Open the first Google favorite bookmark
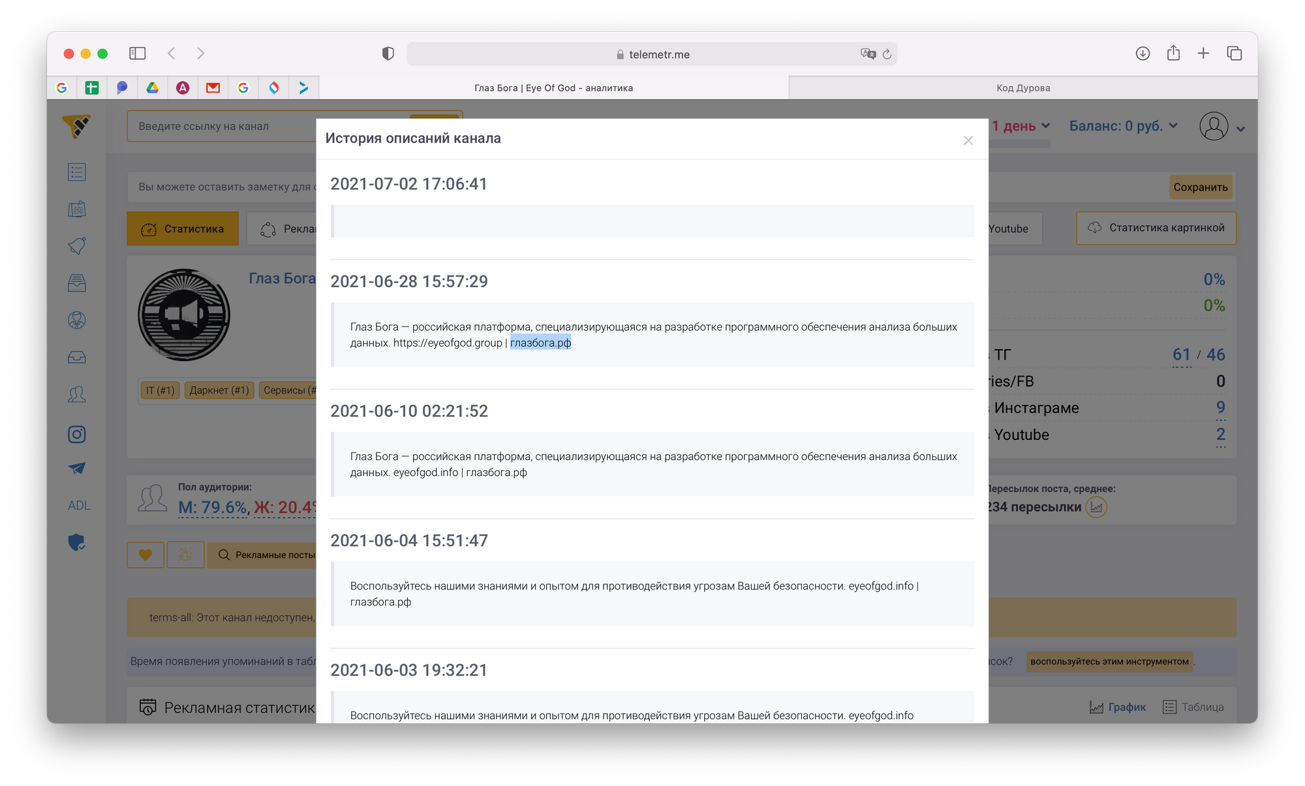This screenshot has height=786, width=1305. click(x=62, y=87)
